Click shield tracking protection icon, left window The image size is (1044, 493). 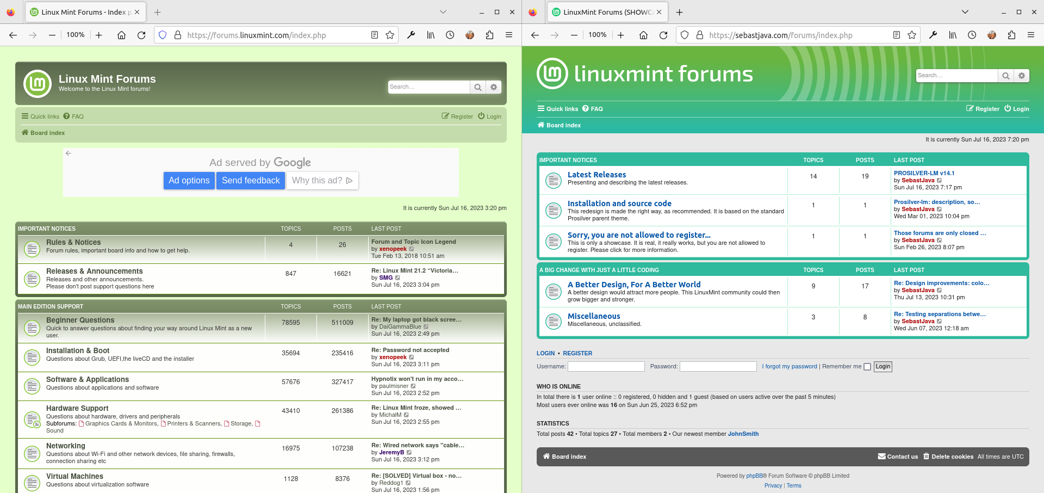[x=163, y=35]
